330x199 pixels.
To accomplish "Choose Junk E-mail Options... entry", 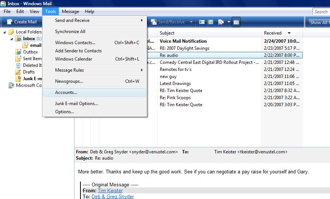I will pos(95,104).
